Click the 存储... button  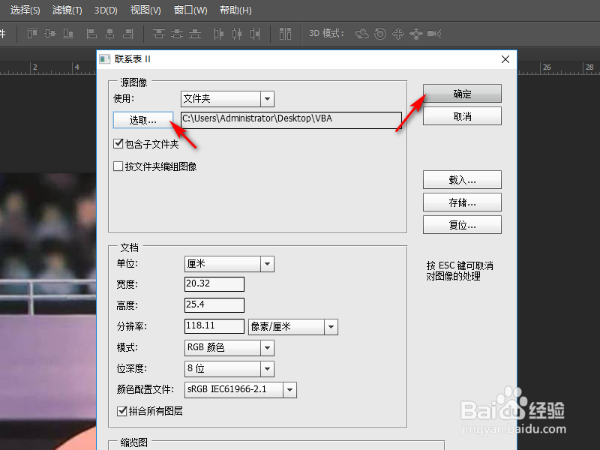462,202
